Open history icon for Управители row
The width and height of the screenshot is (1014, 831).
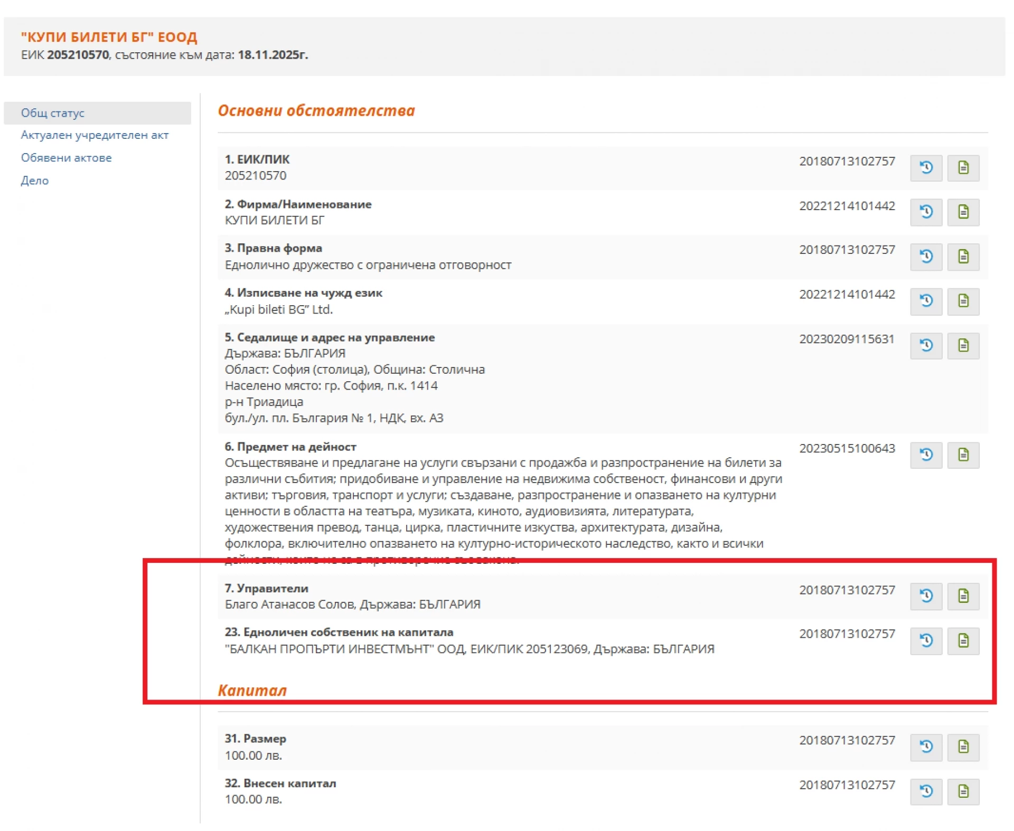(926, 596)
